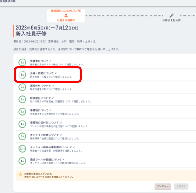The height and width of the screenshot is (193, 196).
Task: Click the pencil icon beside 受講者について
Action: coord(50,61)
